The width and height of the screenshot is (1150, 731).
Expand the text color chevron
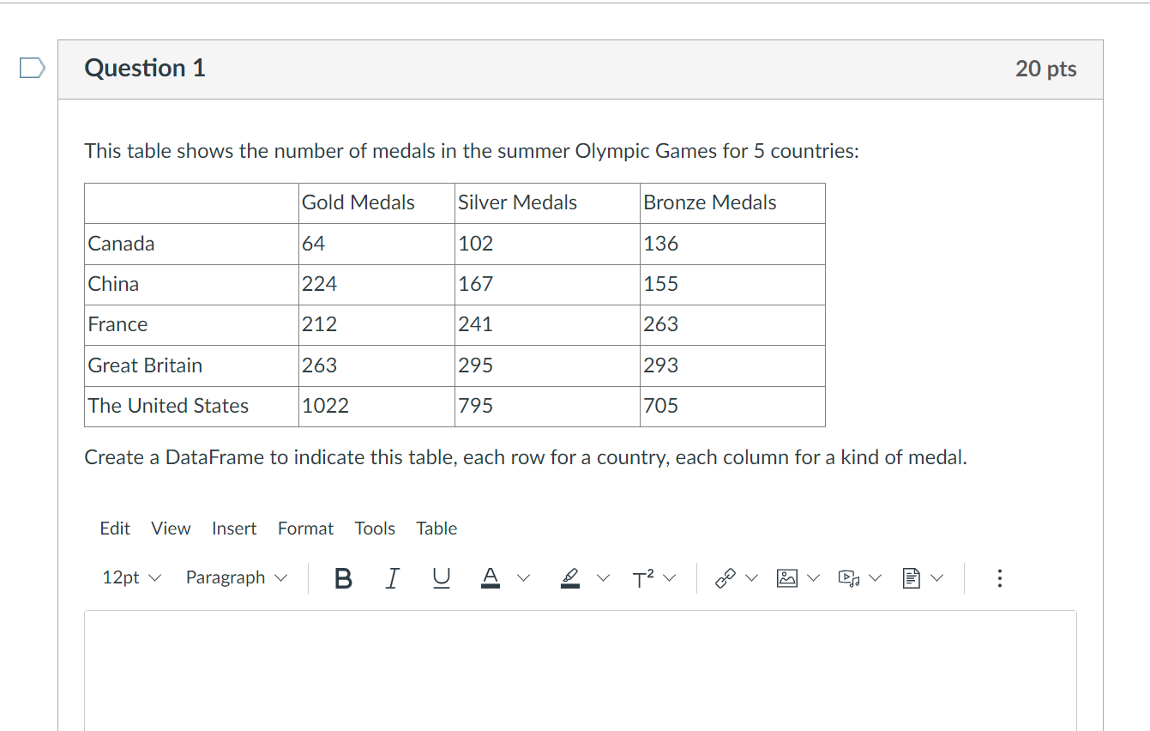click(523, 577)
